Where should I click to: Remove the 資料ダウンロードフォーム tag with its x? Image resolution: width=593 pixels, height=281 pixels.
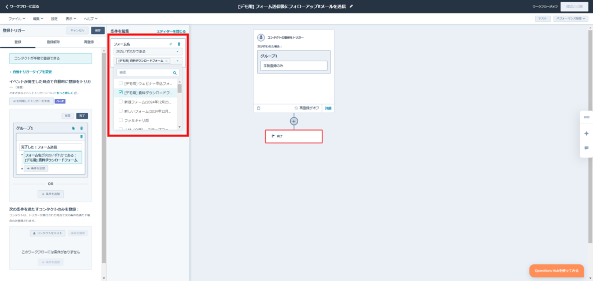(166, 61)
